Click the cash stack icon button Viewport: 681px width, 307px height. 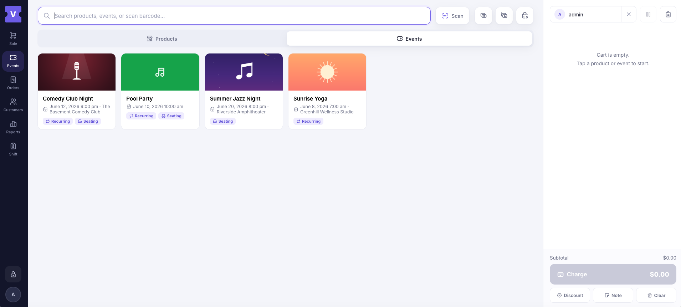(x=483, y=16)
